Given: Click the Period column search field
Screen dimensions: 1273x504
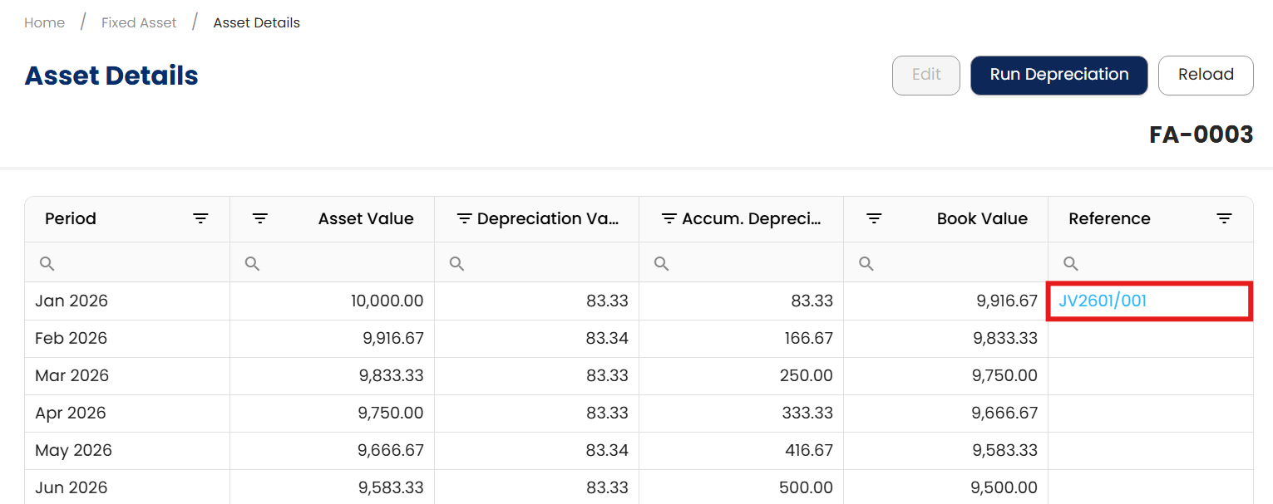Looking at the screenshot, I should point(133,263).
